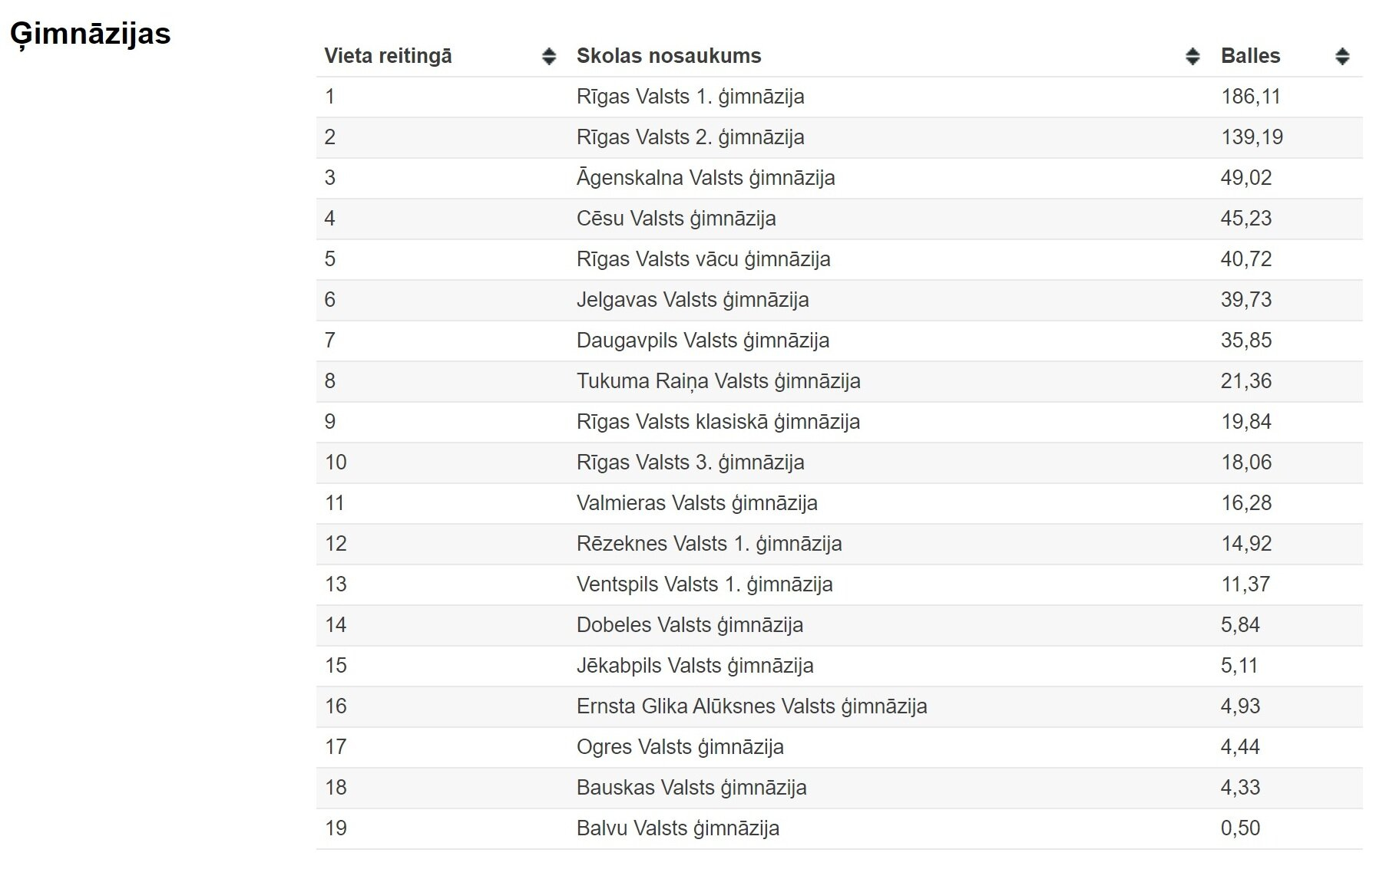Click sort arrows beside Vieta reitingā

point(548,56)
